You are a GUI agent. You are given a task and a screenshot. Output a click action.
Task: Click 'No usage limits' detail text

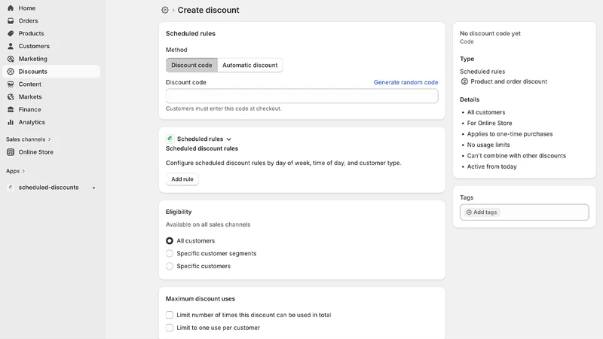[488, 145]
